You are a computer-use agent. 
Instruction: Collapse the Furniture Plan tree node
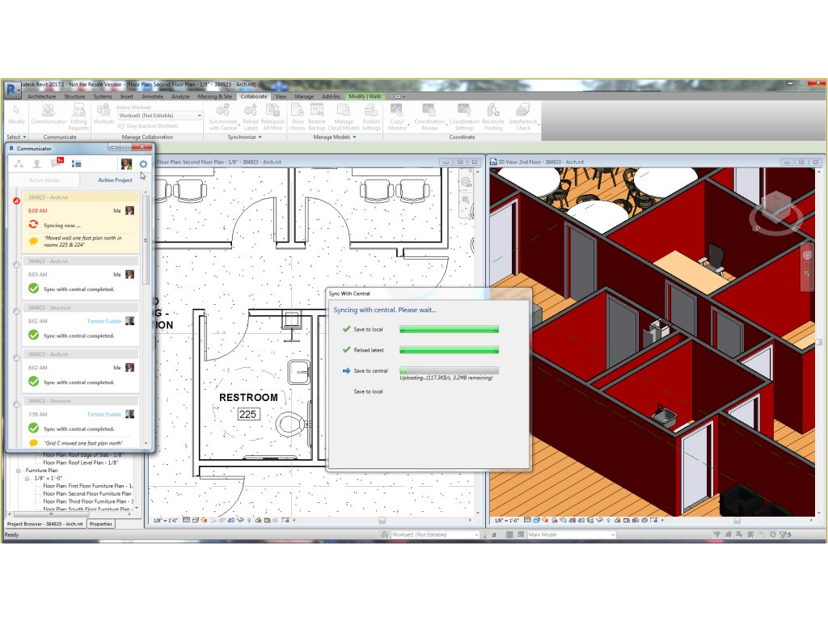18,471
